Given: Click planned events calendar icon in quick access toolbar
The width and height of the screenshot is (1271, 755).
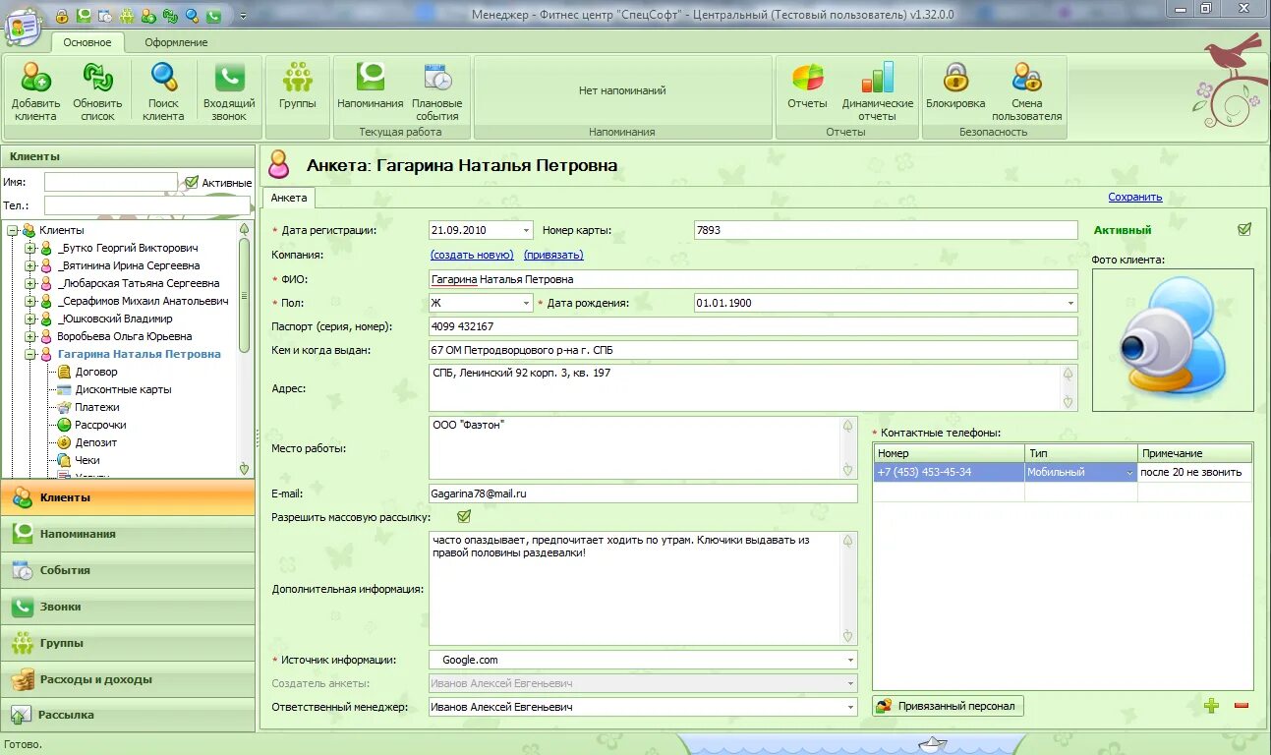Looking at the screenshot, I should click(104, 16).
